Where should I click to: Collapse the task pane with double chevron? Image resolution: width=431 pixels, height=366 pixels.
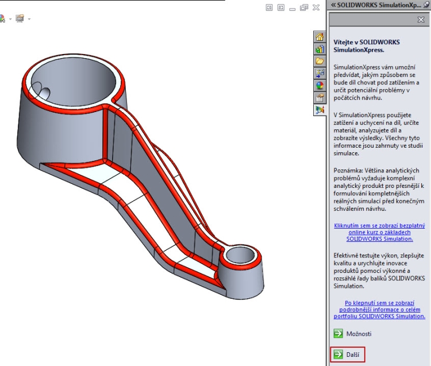333,5
